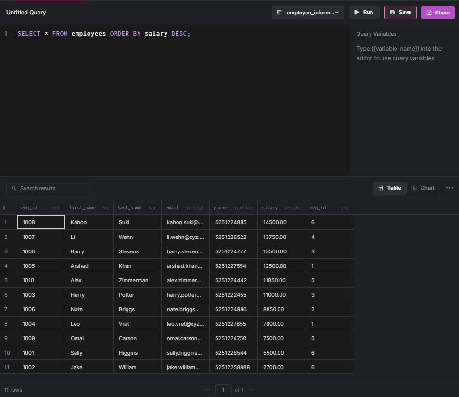This screenshot has height=397, width=459.
Task: Click the database table icon beside employee_inform
Action: point(279,13)
